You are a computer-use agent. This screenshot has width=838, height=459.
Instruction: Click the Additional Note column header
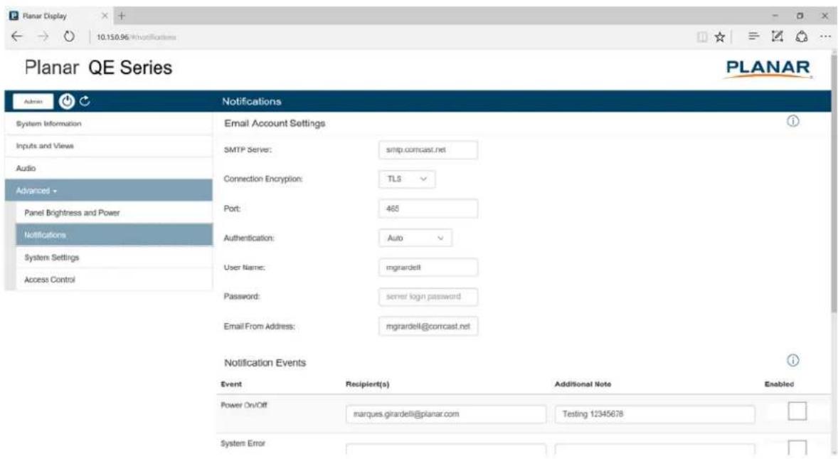583,384
